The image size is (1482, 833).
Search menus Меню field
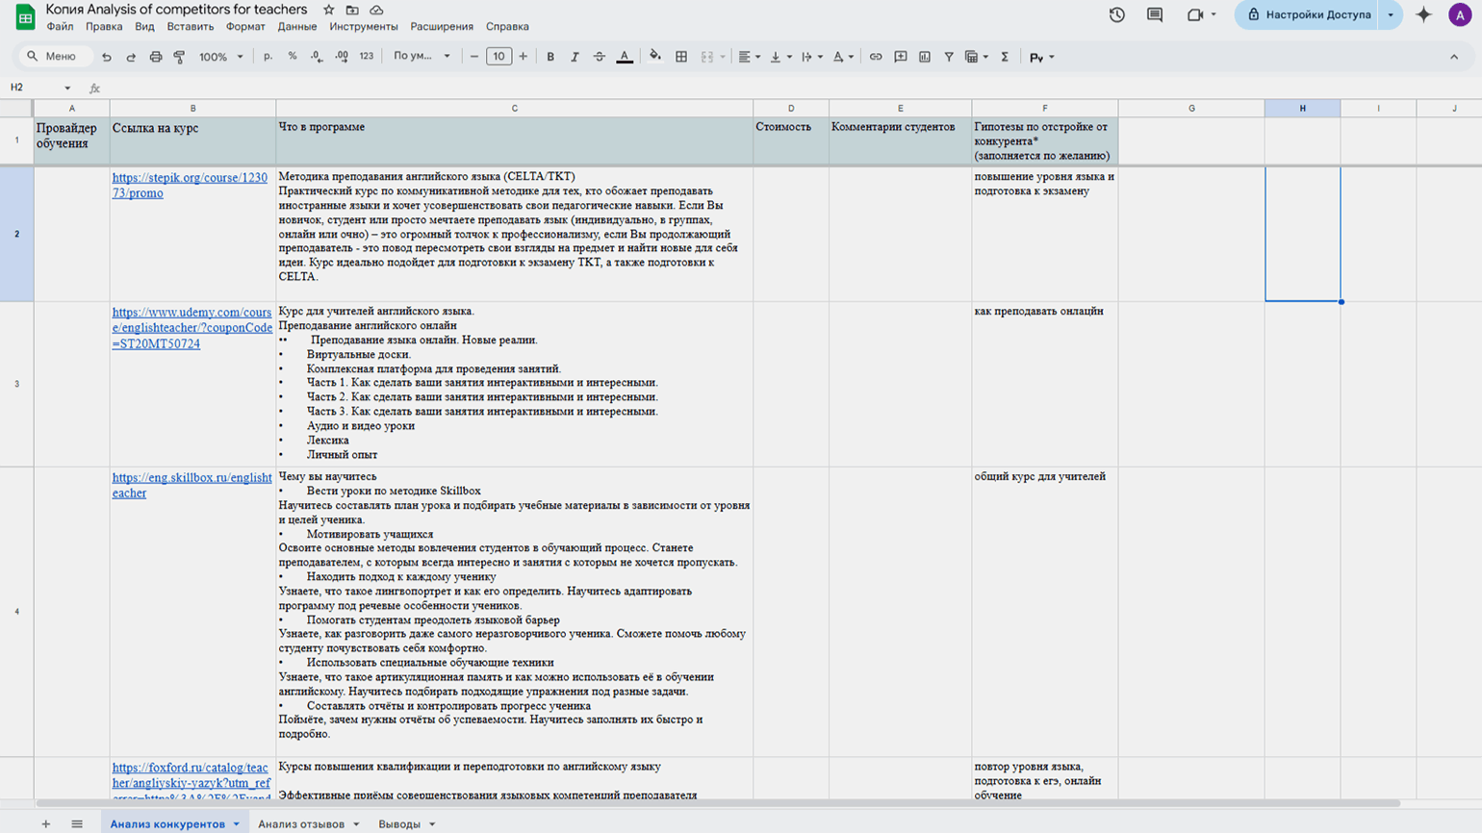pos(56,57)
